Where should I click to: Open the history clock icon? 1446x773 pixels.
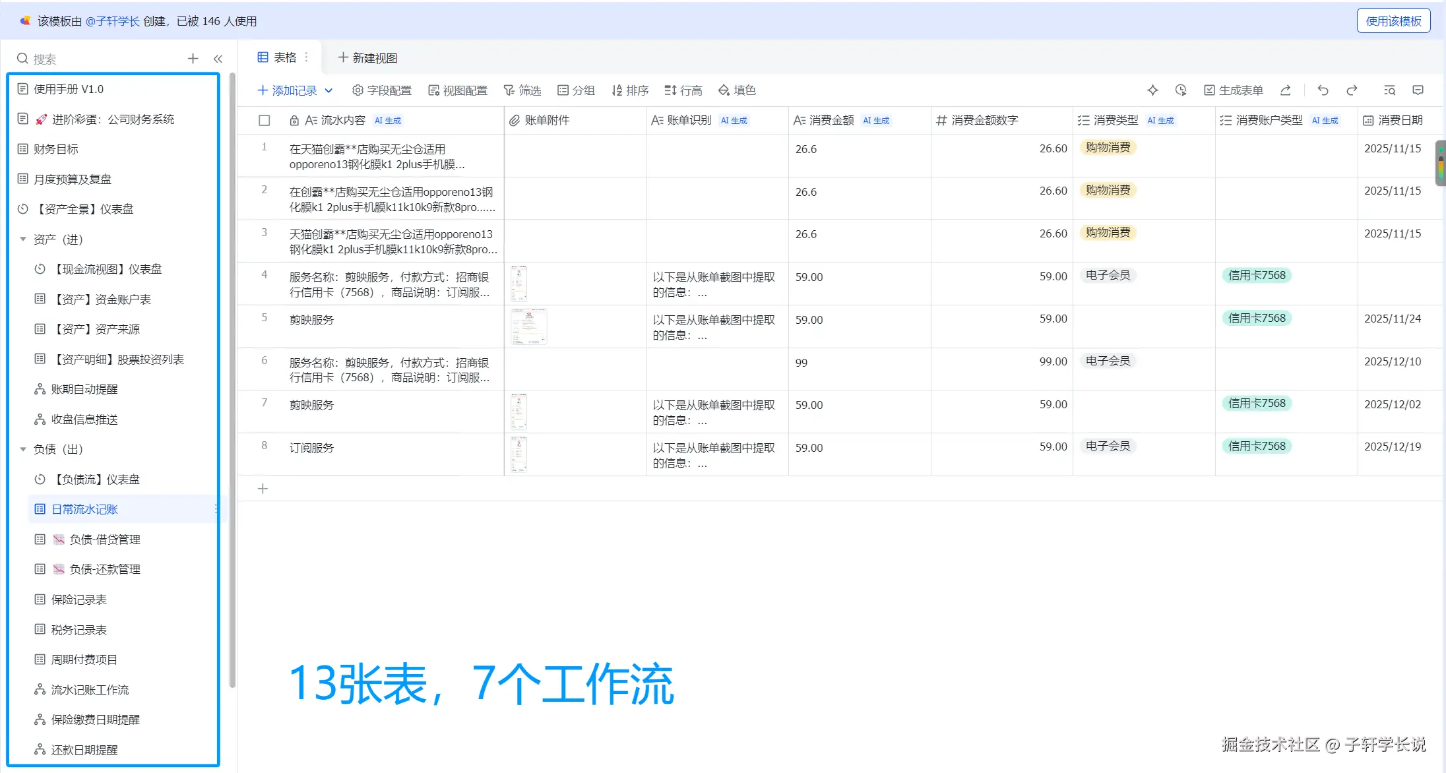coord(1181,90)
